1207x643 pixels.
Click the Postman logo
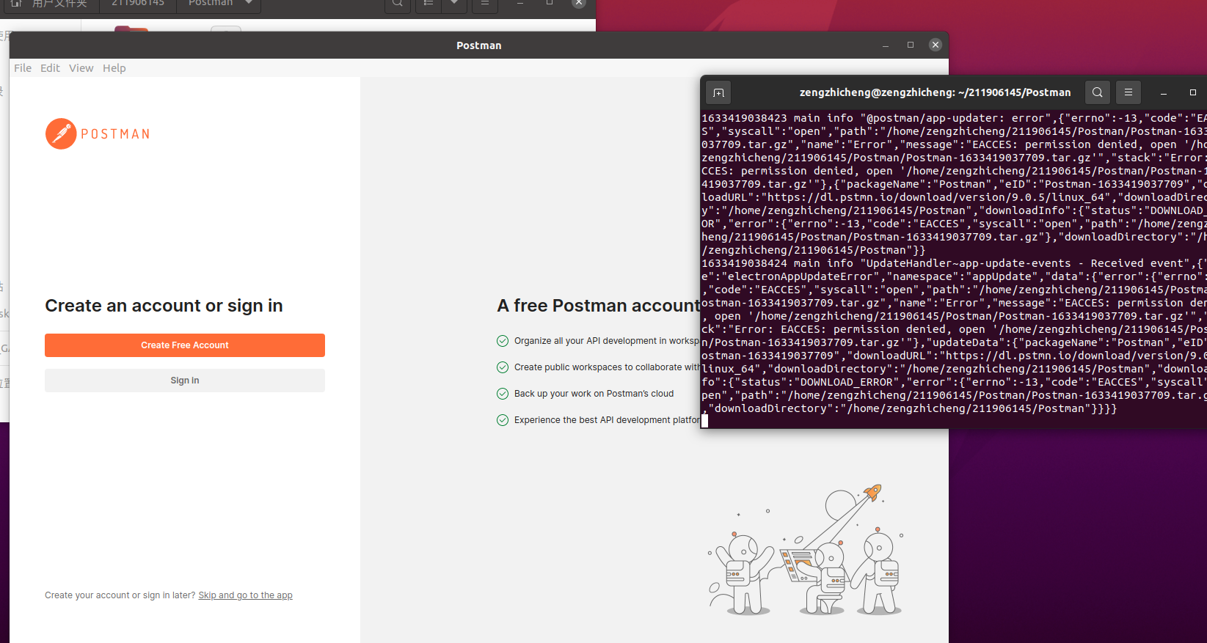coord(98,134)
